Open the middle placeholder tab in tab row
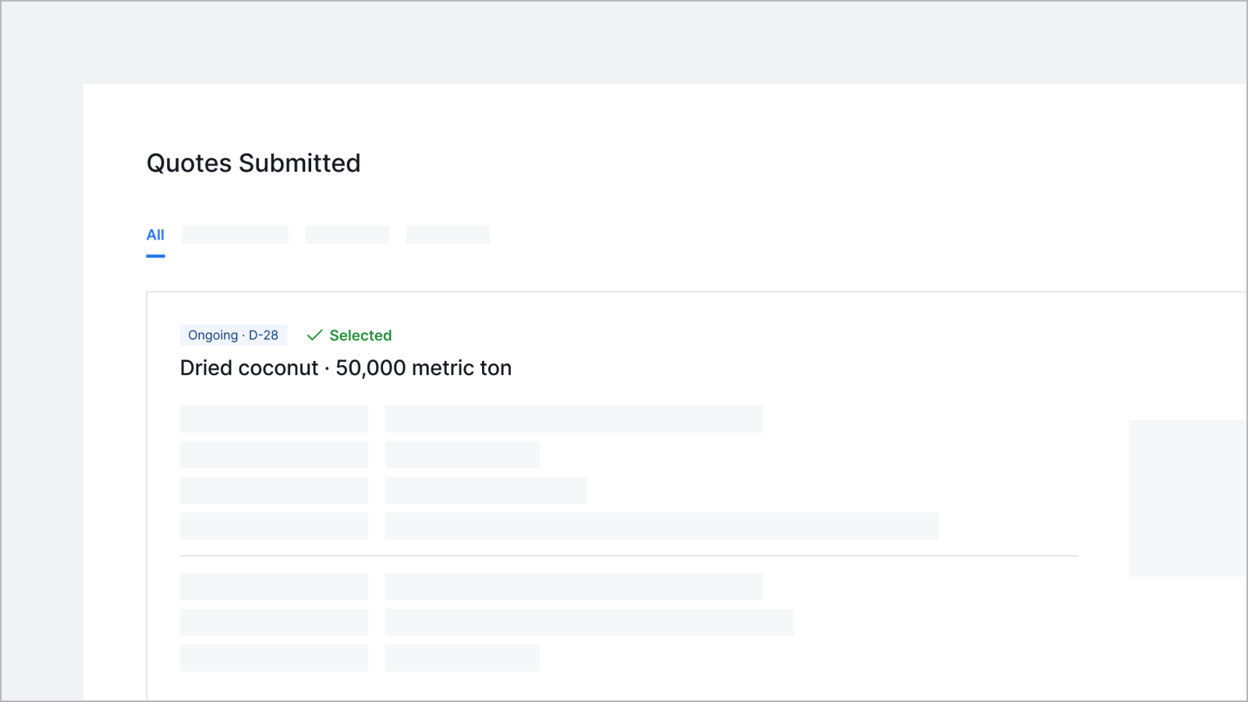 point(347,235)
